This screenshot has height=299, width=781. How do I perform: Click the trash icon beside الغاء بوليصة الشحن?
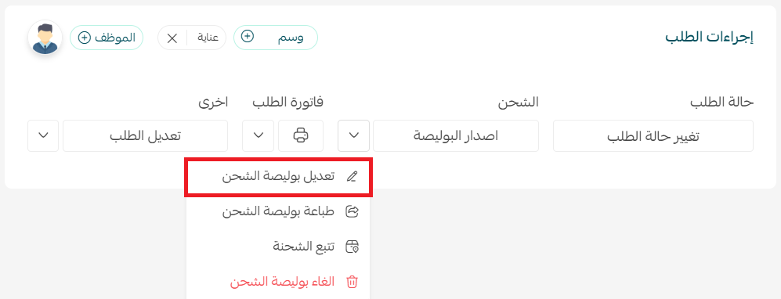(x=353, y=282)
